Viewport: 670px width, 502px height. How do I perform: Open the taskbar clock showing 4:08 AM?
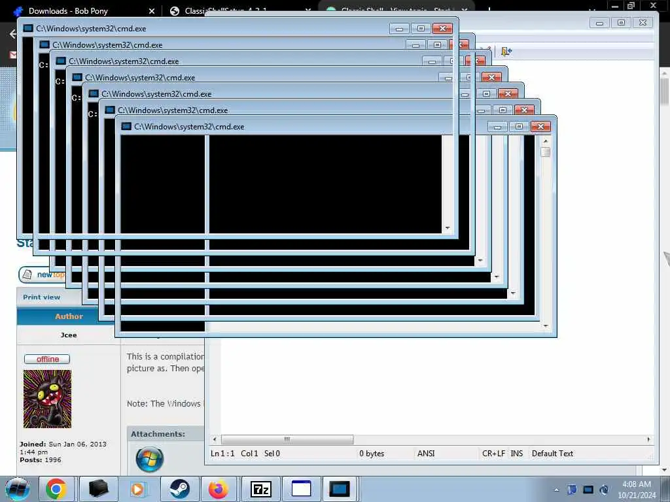[x=636, y=490]
